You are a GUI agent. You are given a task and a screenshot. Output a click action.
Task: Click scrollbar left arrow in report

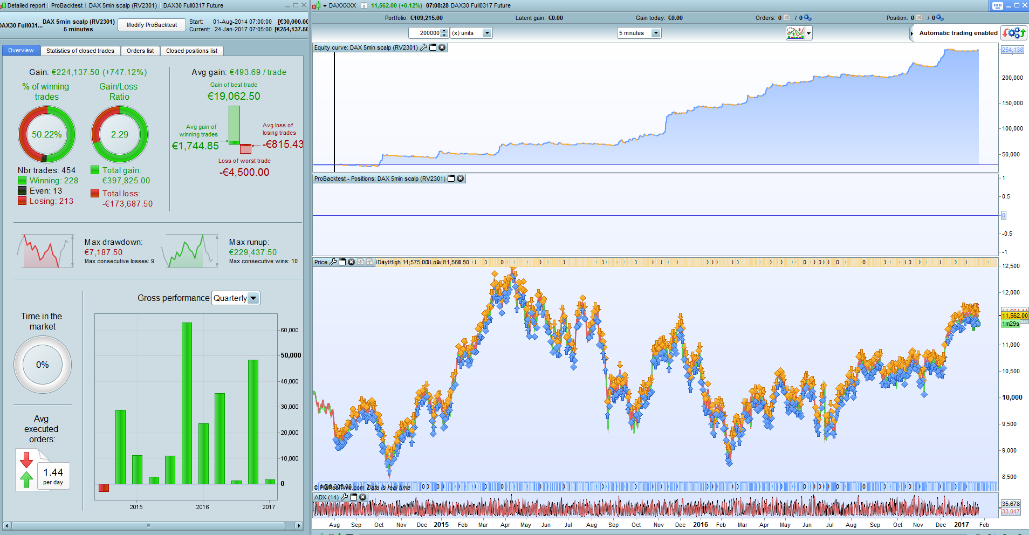coord(6,525)
